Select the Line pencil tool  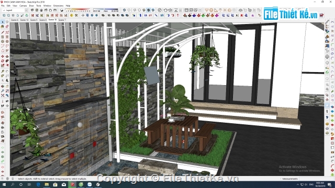click(x=3, y=32)
